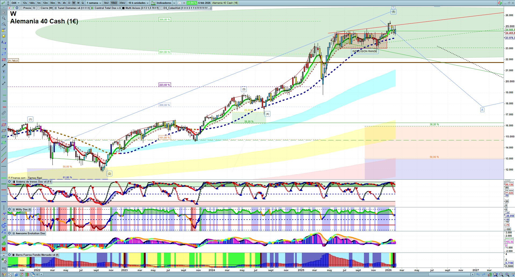Select the green ellipse drawing tool

tap(4, 137)
